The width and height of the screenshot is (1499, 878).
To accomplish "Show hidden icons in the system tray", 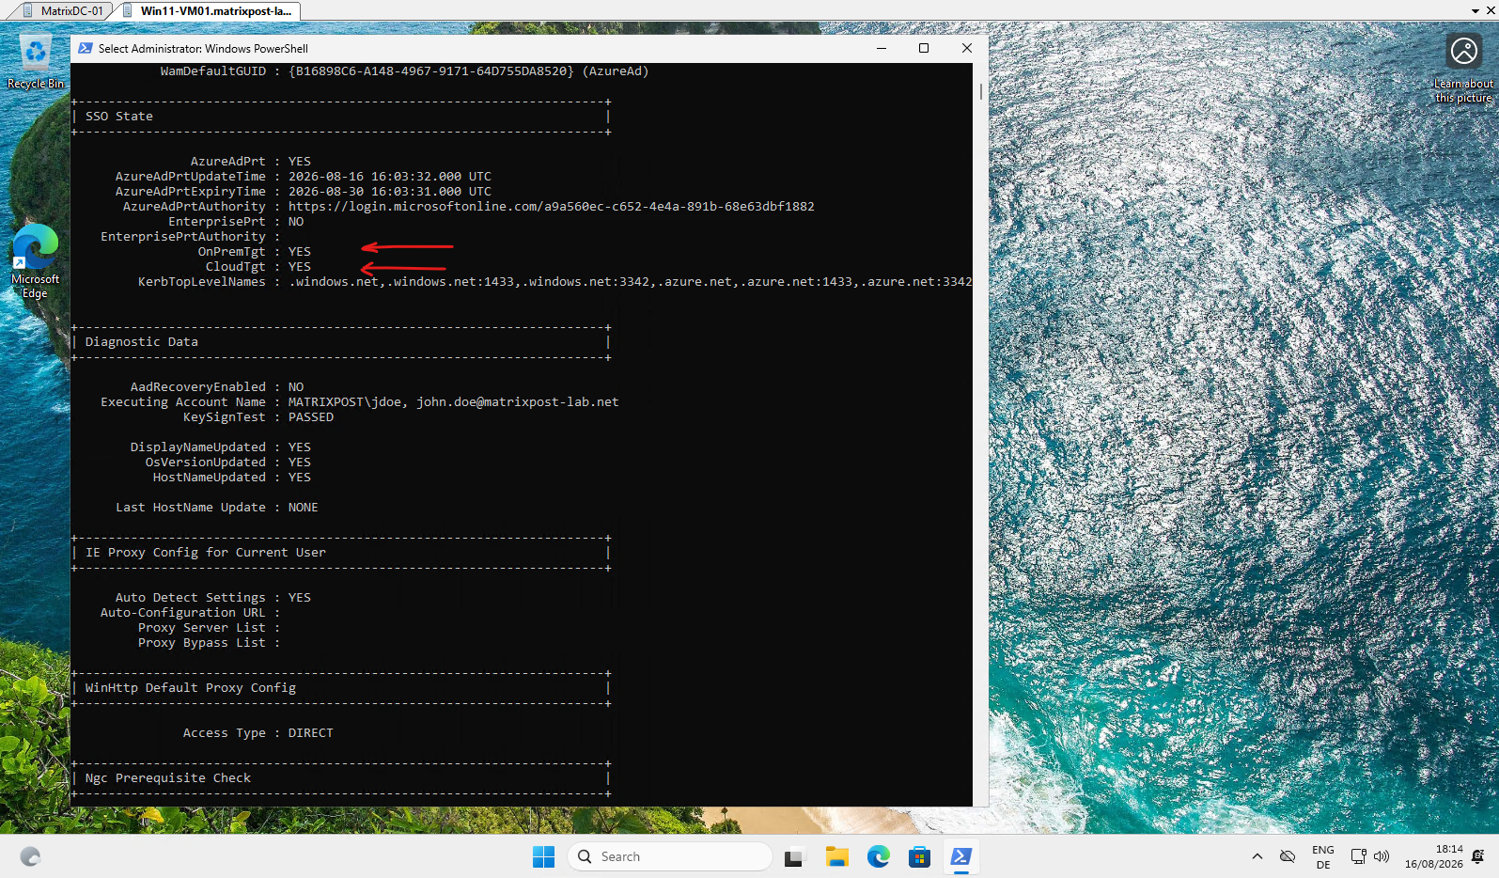I will [x=1257, y=856].
